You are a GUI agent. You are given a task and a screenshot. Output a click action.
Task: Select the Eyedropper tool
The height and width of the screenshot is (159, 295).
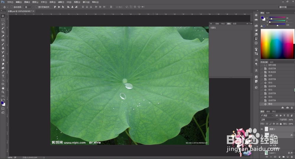[3, 36]
